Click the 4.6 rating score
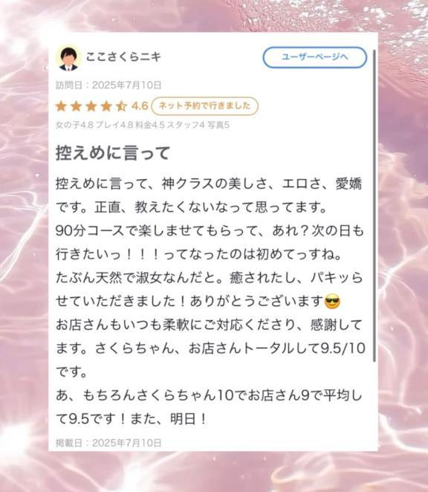This screenshot has height=492, width=428. coord(140,106)
